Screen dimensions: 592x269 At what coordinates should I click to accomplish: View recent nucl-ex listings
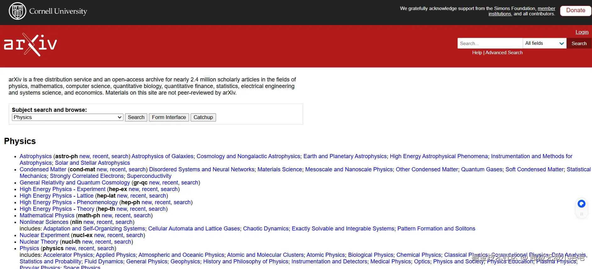pos(115,235)
